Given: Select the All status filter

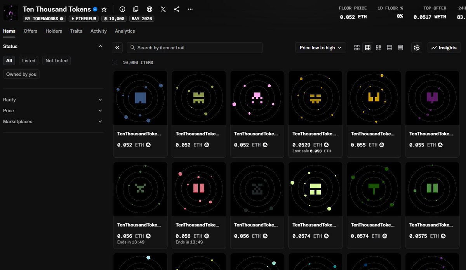Looking at the screenshot, I should click(9, 61).
